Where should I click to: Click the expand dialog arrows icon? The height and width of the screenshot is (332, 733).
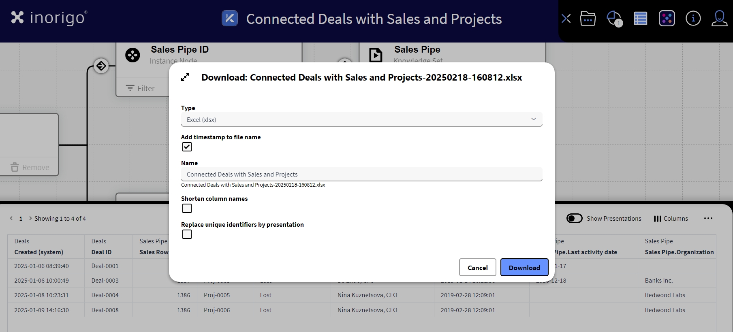[x=185, y=77]
